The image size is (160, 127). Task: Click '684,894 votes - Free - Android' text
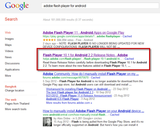(75, 40)
